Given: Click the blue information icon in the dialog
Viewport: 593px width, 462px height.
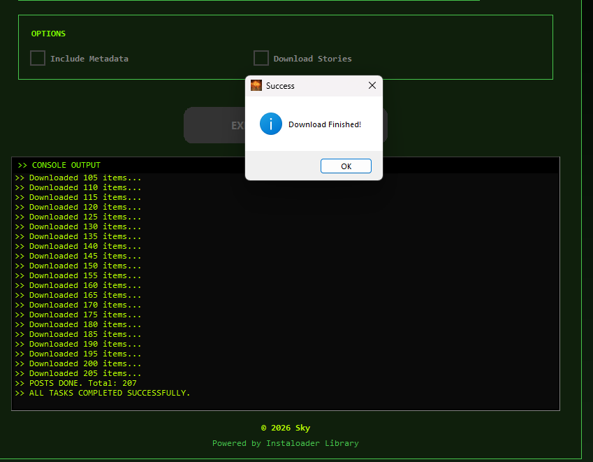Looking at the screenshot, I should [271, 124].
